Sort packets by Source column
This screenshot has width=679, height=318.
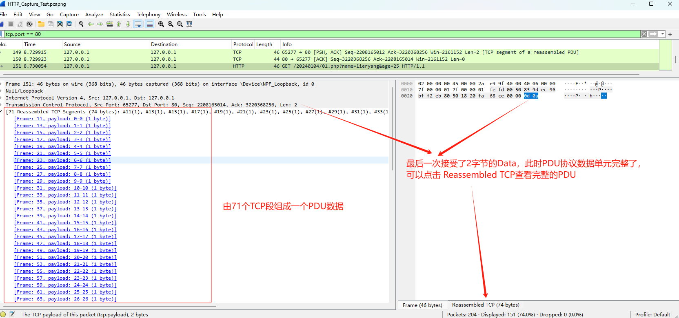[x=106, y=44]
